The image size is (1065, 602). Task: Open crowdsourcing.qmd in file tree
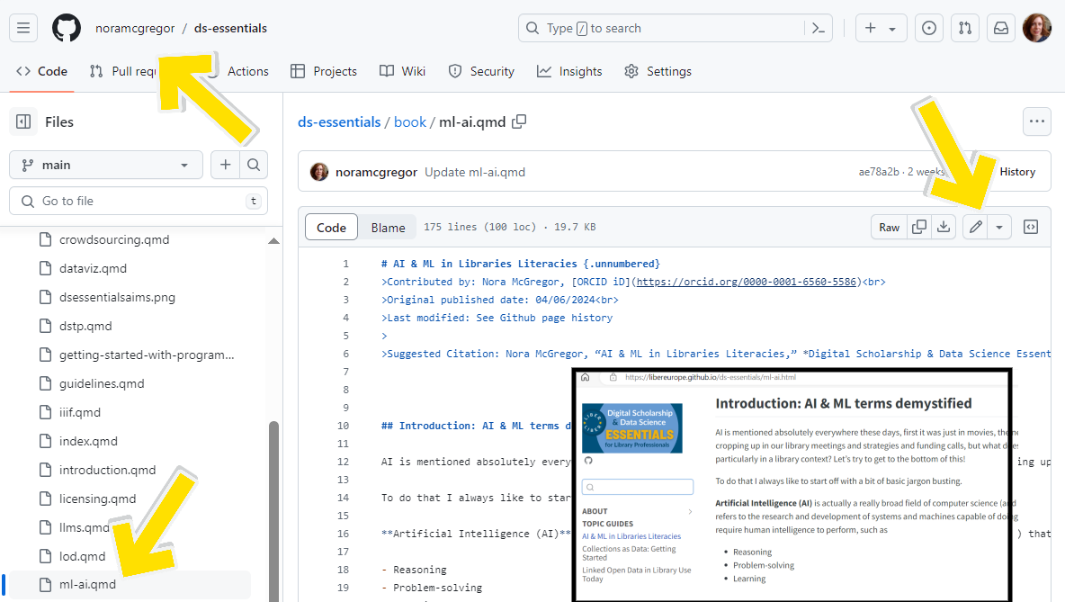114,240
